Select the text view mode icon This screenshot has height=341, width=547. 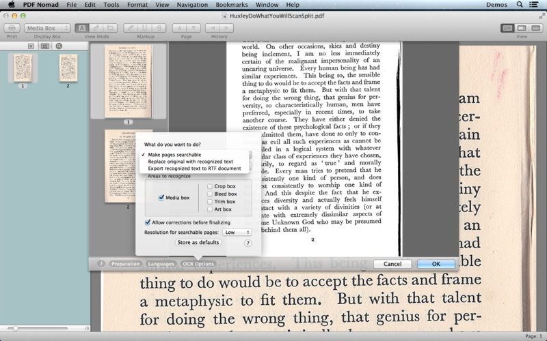81,28
